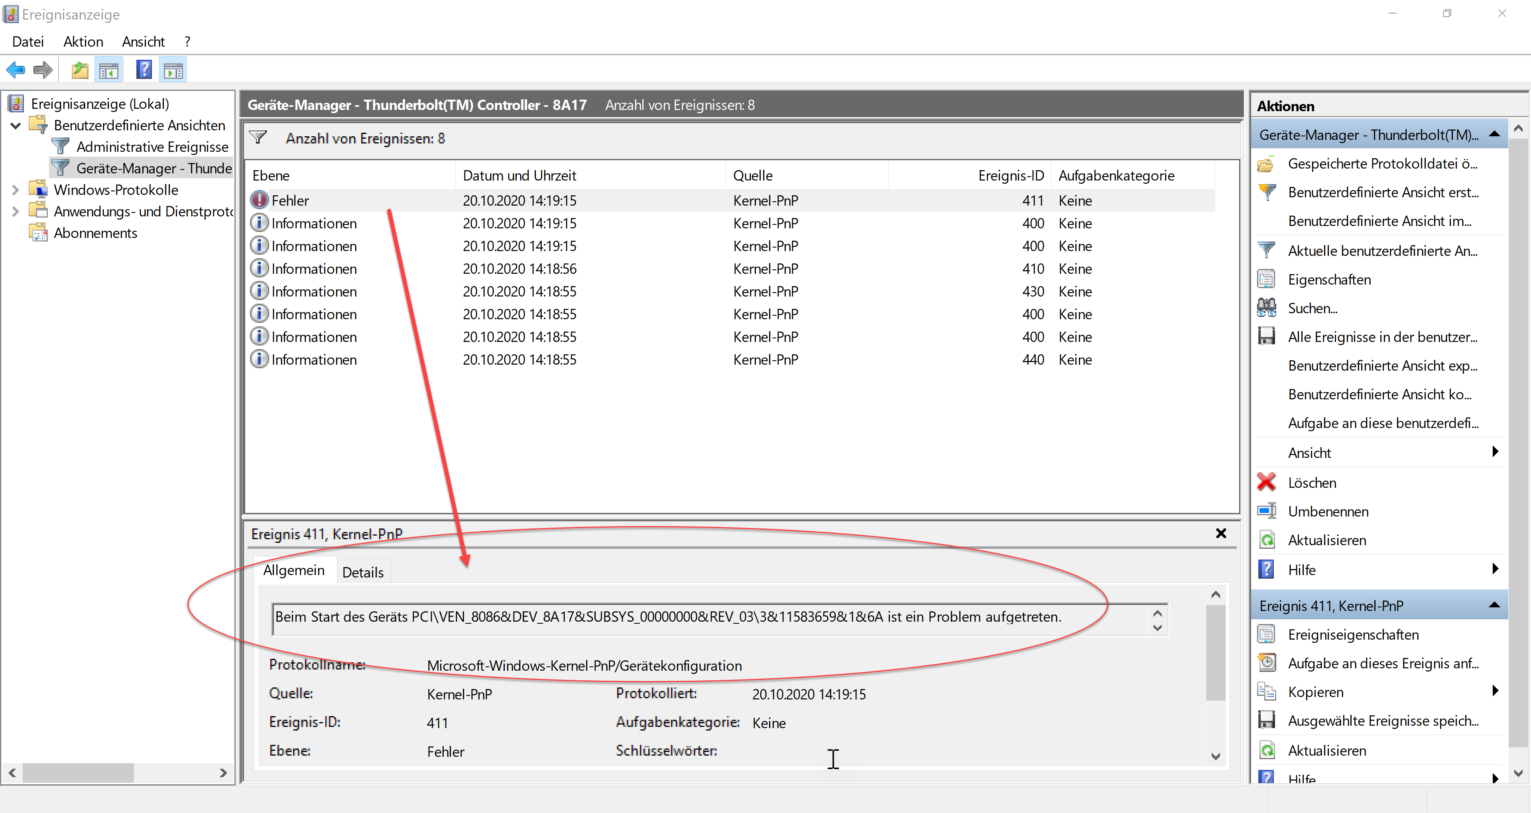
Task: Close the event detail pane with the X
Action: coord(1221,533)
